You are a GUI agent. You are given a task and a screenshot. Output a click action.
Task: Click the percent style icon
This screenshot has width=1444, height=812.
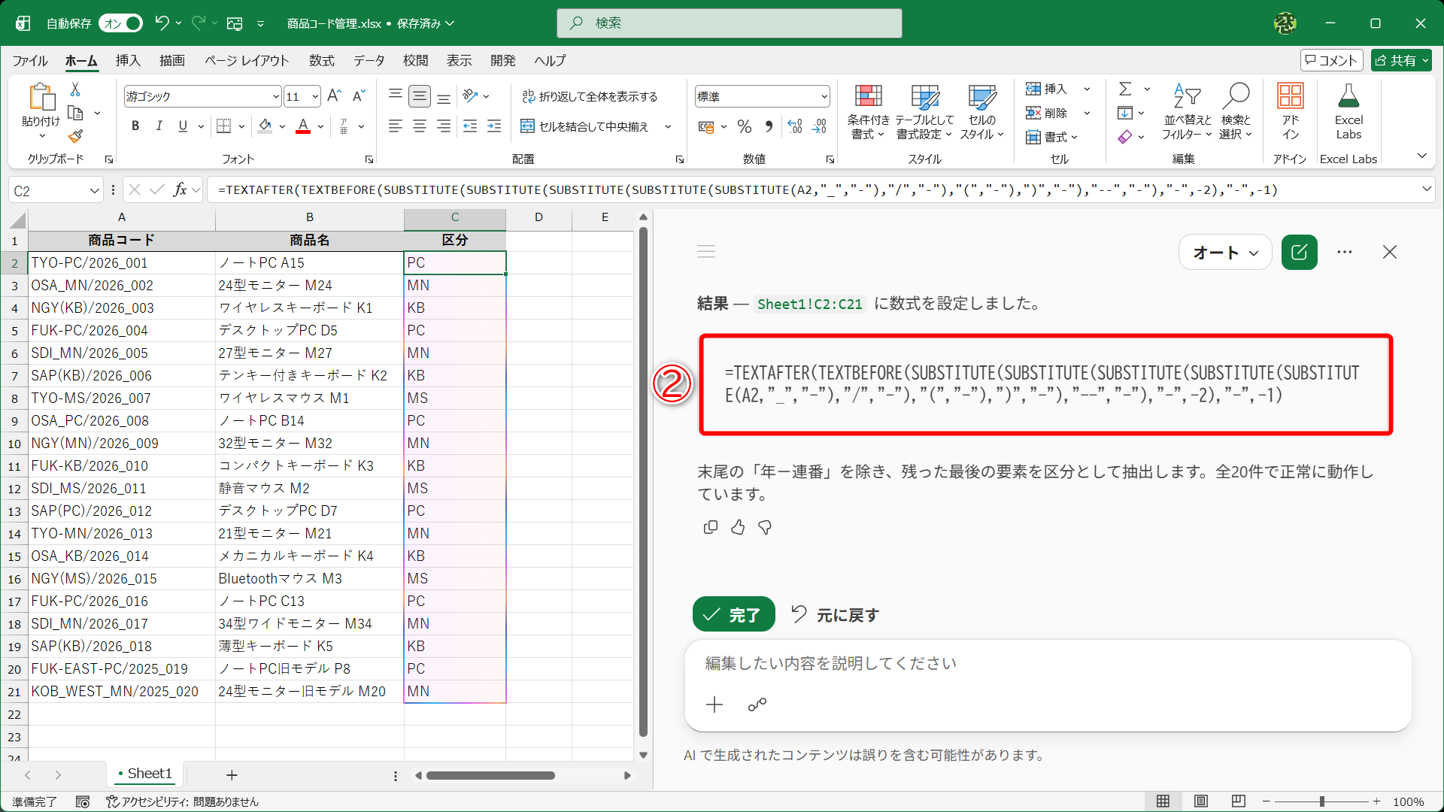pyautogui.click(x=745, y=126)
